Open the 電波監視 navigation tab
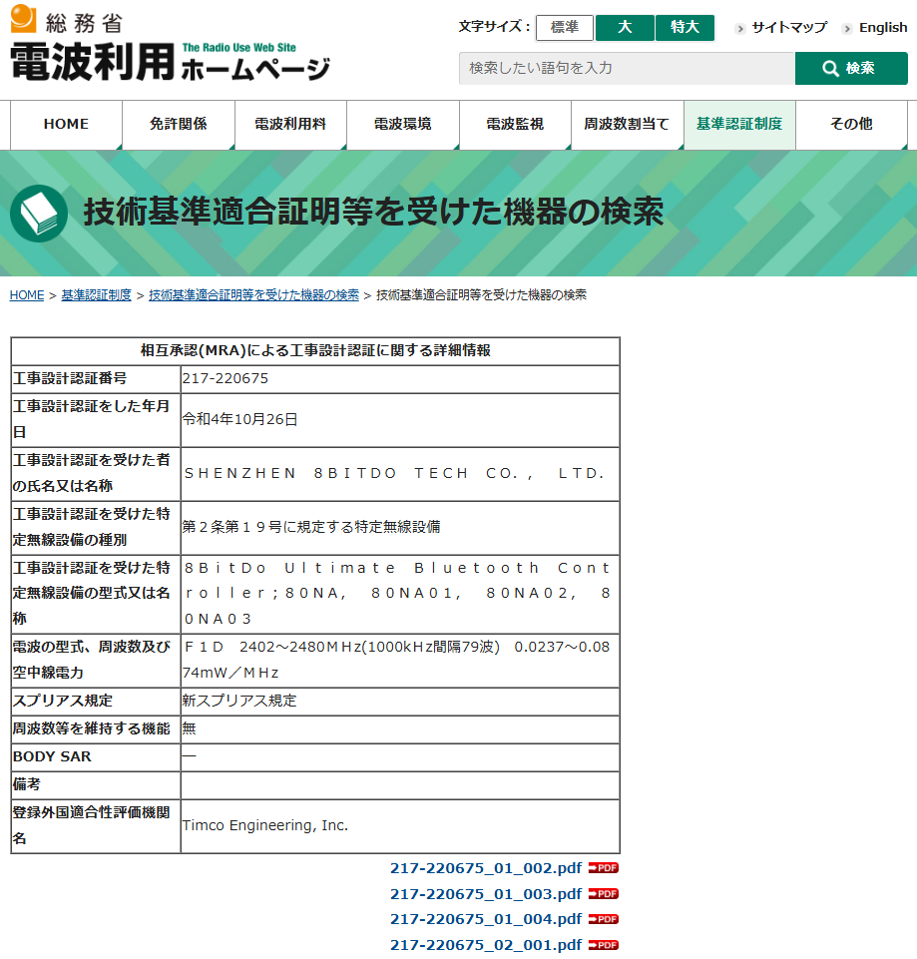The height and width of the screenshot is (959, 917). coord(515,124)
